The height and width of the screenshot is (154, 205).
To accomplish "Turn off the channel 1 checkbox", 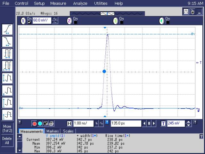I will point(29,22).
